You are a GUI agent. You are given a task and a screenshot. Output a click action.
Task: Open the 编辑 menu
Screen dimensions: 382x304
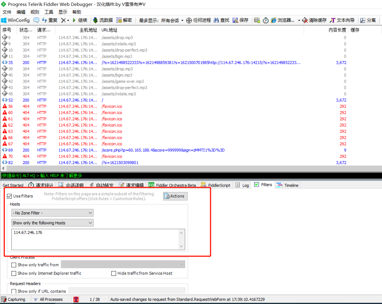click(21, 12)
